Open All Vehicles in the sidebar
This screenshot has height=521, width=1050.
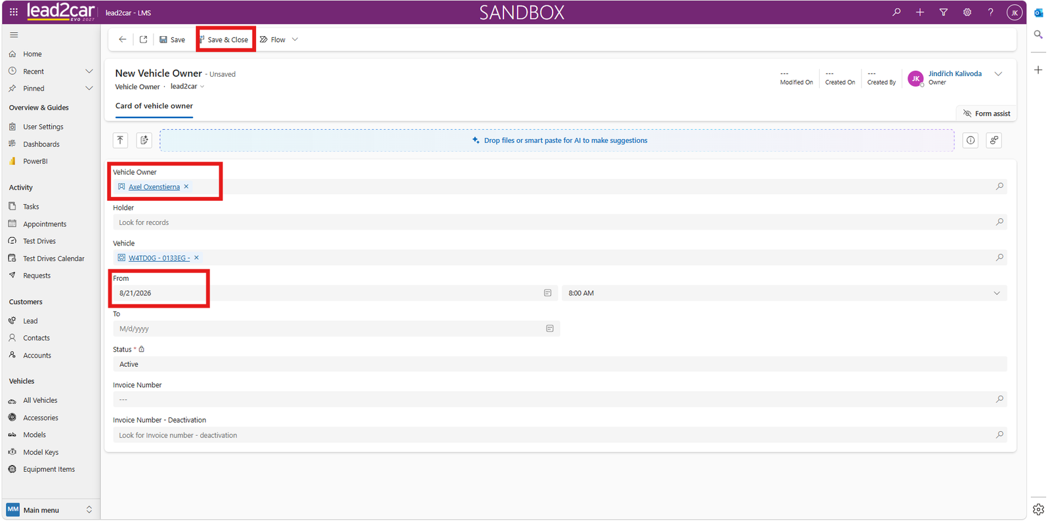40,400
